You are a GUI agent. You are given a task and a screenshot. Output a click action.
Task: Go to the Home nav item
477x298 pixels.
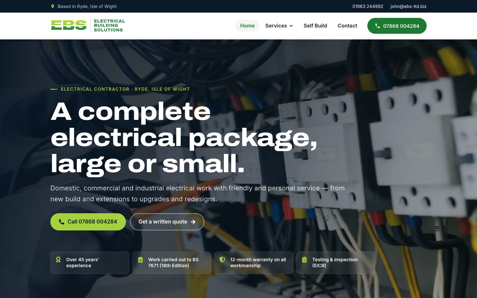click(x=247, y=26)
